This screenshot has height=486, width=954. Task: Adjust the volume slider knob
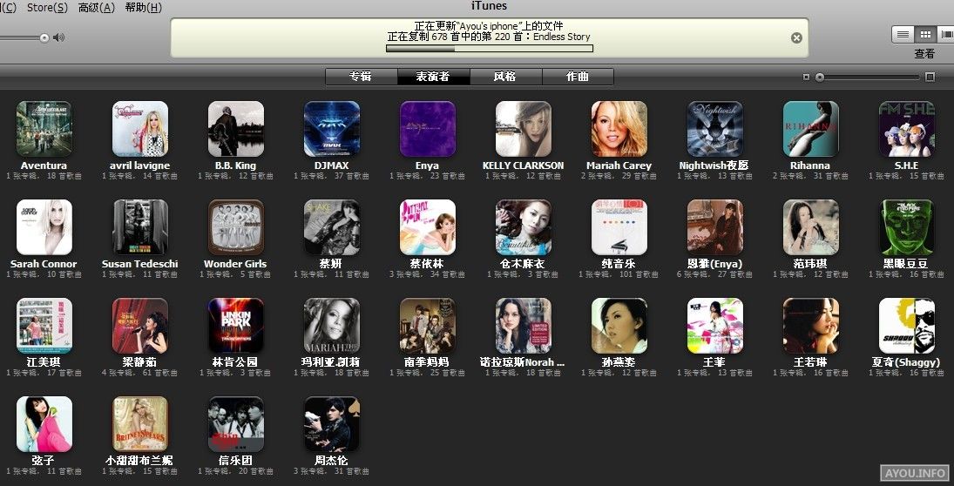[x=44, y=37]
